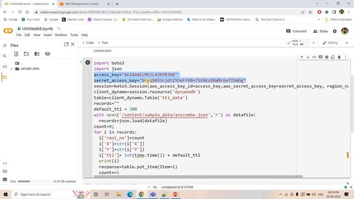Bookmark this page star icon
Screen dimensions: 354x199
coord(310,12)
